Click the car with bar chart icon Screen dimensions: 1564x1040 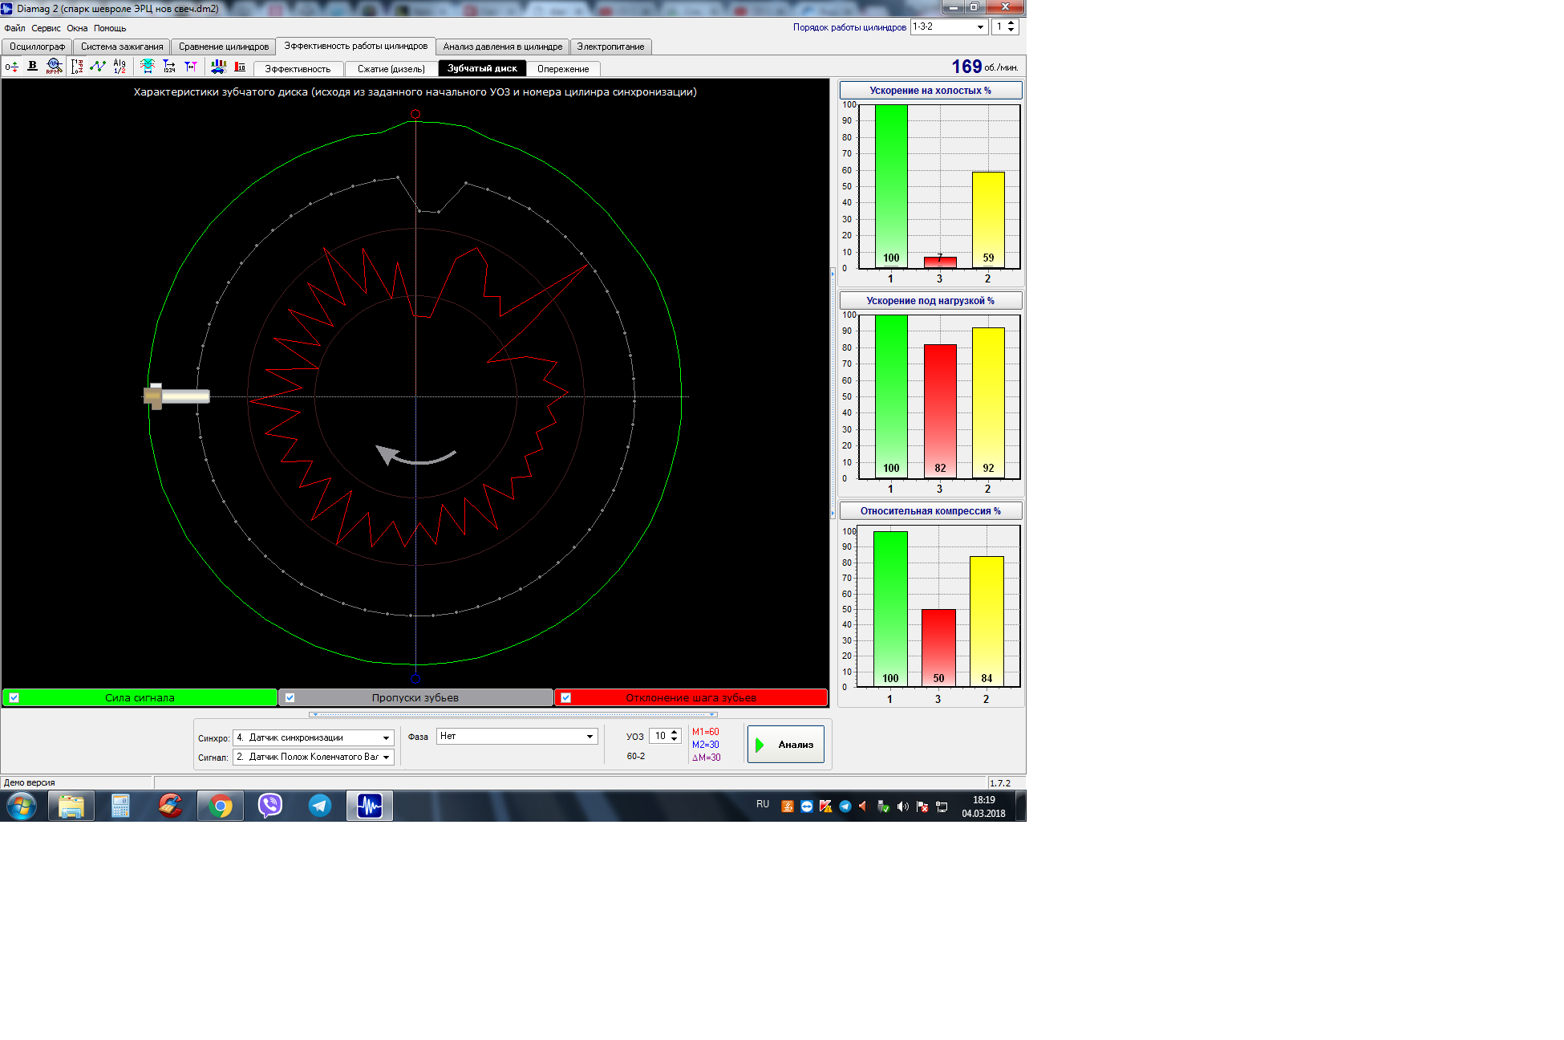click(218, 67)
